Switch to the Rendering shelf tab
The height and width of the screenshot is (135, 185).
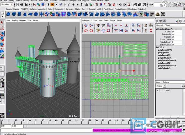click(132, 9)
